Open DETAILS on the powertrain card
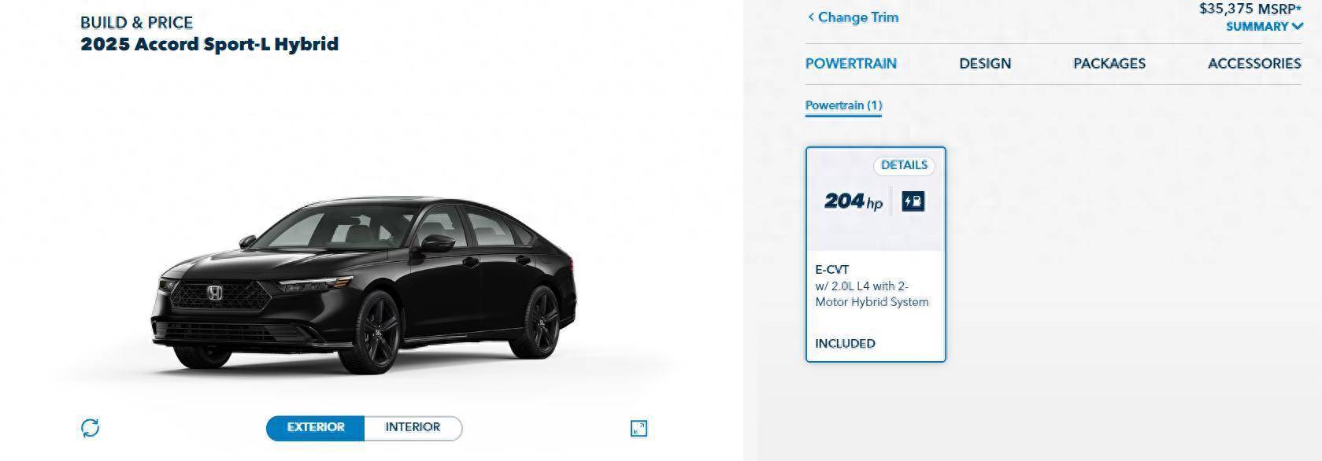 pos(904,165)
